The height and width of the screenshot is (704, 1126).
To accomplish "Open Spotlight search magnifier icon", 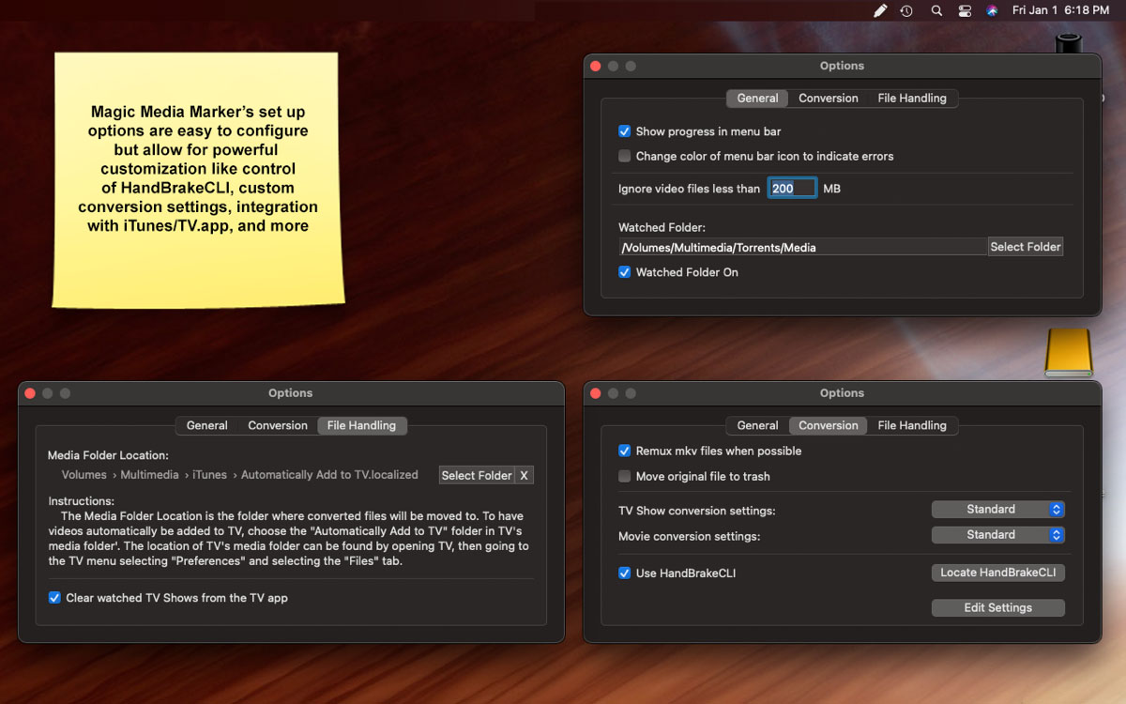I will [x=936, y=10].
